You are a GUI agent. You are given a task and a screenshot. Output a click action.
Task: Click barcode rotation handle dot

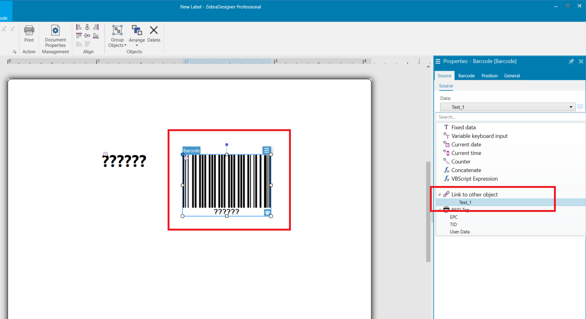click(x=227, y=145)
